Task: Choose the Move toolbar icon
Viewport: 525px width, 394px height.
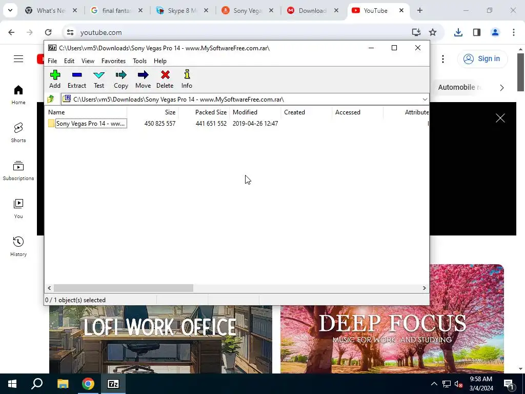Action: [143, 79]
